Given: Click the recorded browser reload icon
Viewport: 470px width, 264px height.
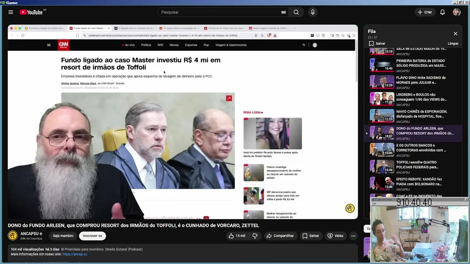Looking at the screenshot, I should pyautogui.click(x=23, y=36).
